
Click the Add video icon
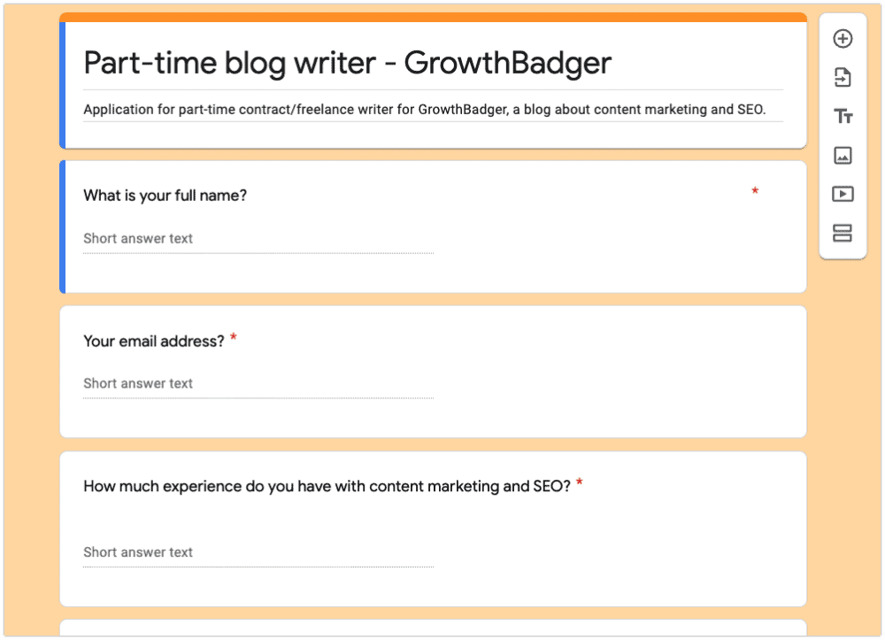843,195
